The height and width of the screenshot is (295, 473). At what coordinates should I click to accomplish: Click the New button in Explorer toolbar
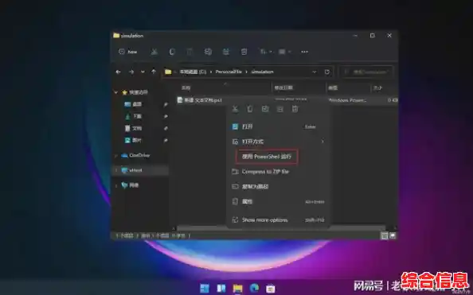pos(128,52)
